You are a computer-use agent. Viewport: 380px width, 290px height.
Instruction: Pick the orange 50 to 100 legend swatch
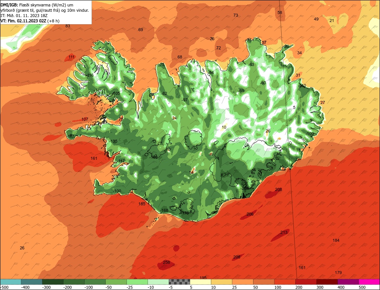[x=264, y=282]
